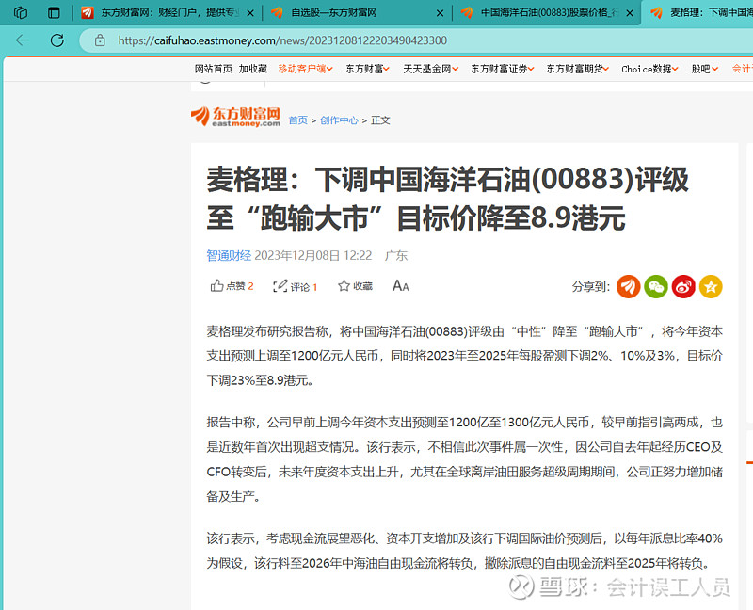Click the 分享到 label
The width and height of the screenshot is (753, 610).
[x=591, y=287]
